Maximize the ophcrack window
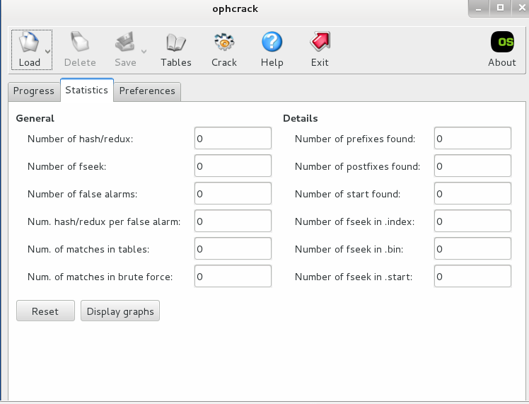The image size is (529, 404). (x=500, y=8)
